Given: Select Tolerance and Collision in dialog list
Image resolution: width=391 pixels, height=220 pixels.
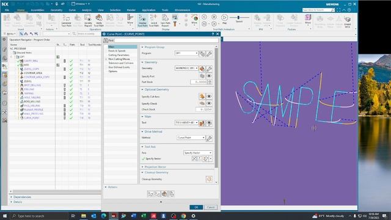Looking at the screenshot, I should (121, 63).
